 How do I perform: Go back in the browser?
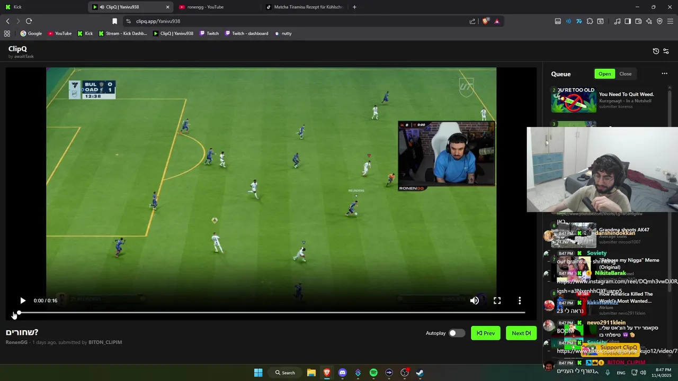pyautogui.click(x=8, y=21)
